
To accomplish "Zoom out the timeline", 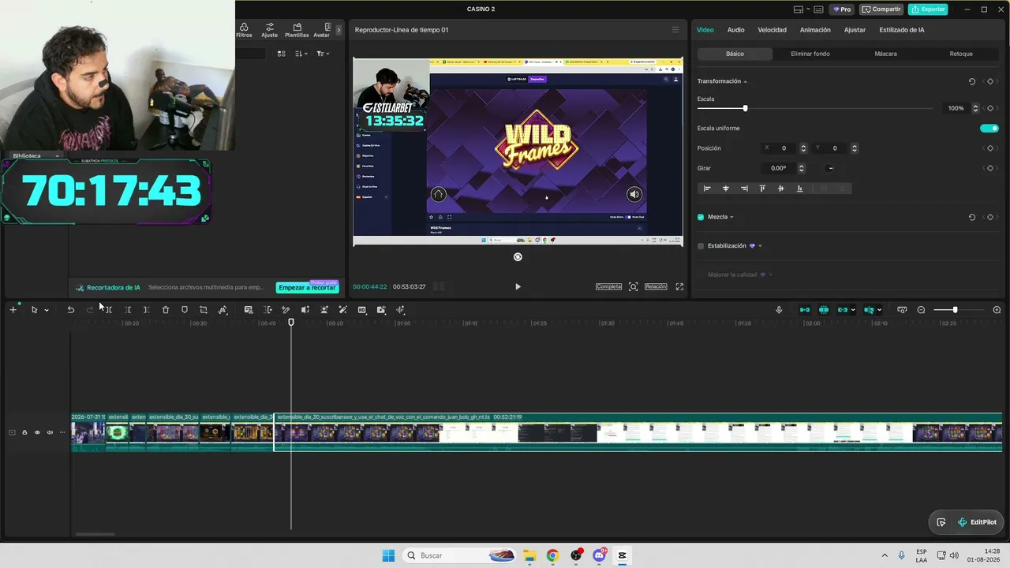I will point(921,310).
